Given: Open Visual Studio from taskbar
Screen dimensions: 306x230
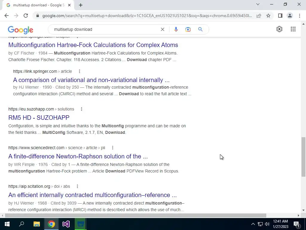Looking at the screenshot, I should coord(66,224).
